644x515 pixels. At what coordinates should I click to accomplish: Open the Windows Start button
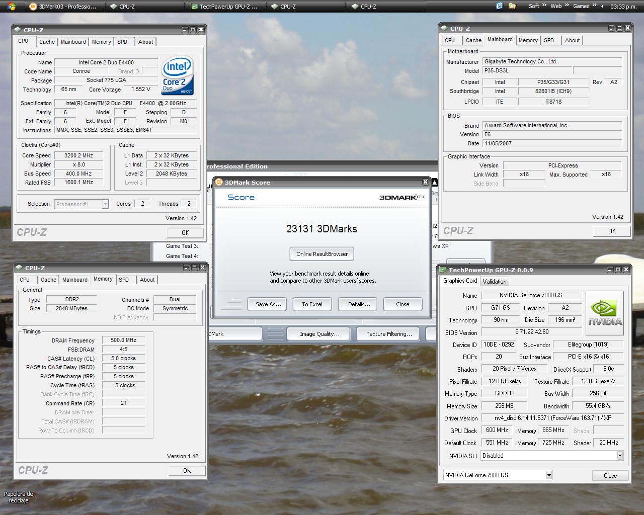coord(11,6)
